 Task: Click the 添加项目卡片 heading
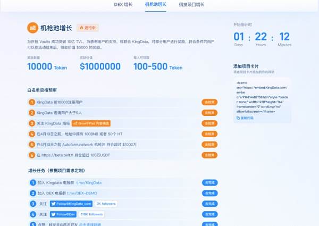pyautogui.click(x=246, y=66)
